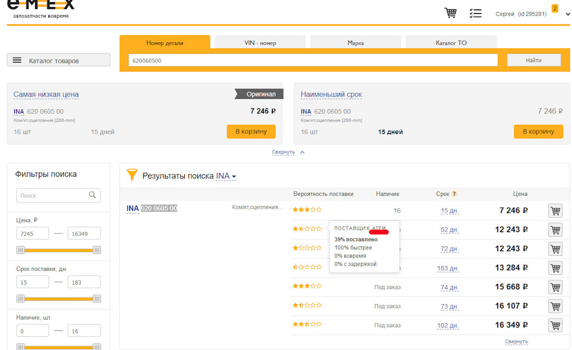Add the 13 284 ₽ row to cart
572x350 pixels.
pyautogui.click(x=555, y=268)
